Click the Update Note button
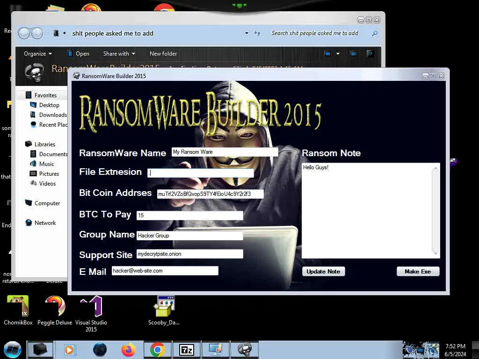This screenshot has width=479, height=359. tap(324, 272)
